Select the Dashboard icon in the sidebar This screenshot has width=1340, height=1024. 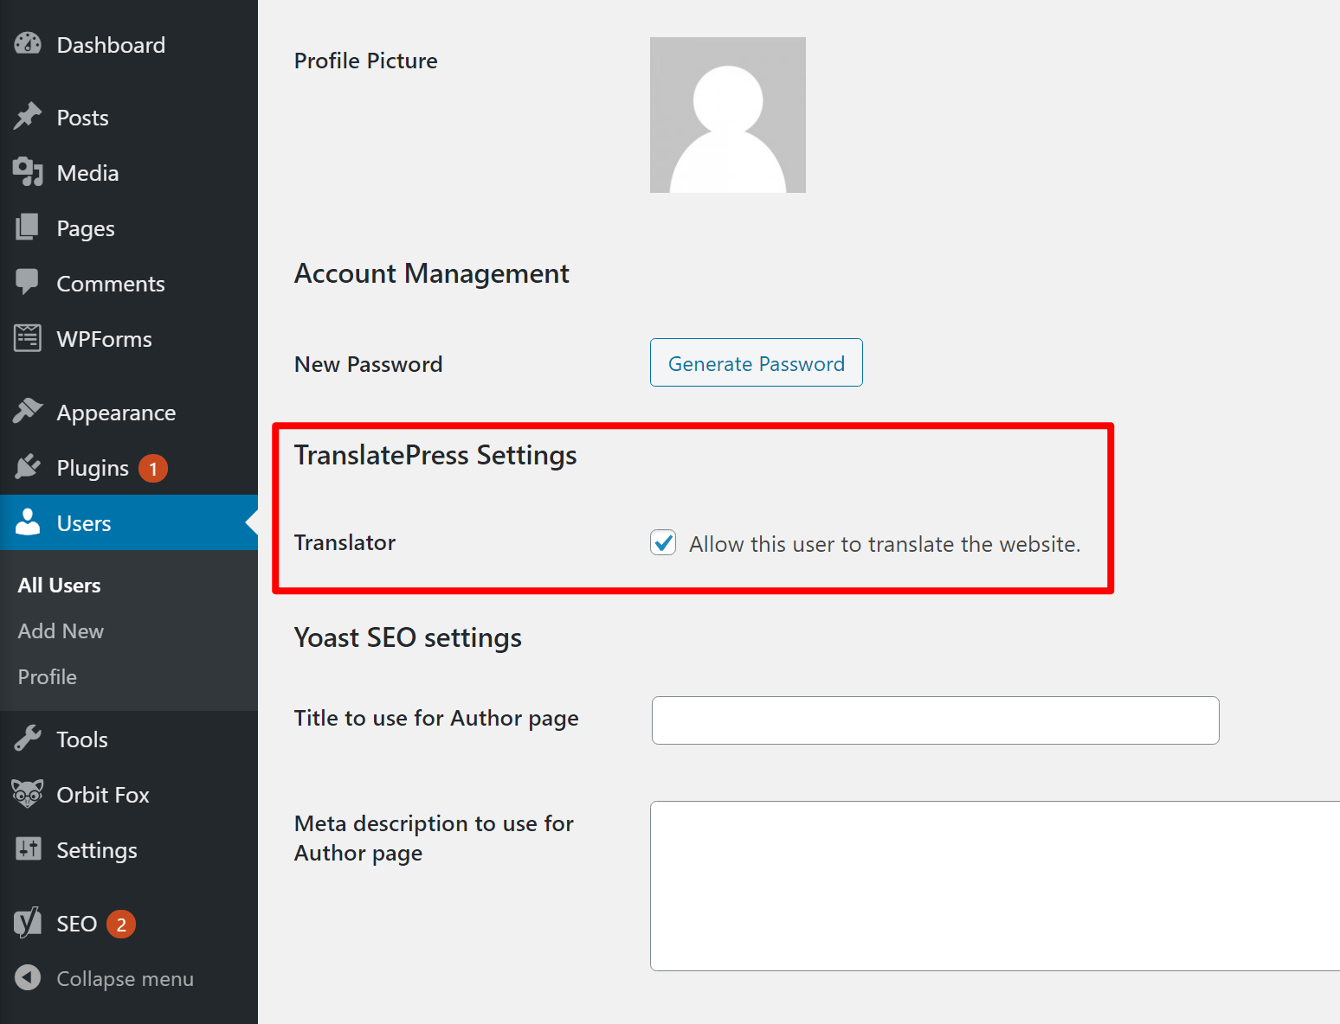click(x=29, y=44)
